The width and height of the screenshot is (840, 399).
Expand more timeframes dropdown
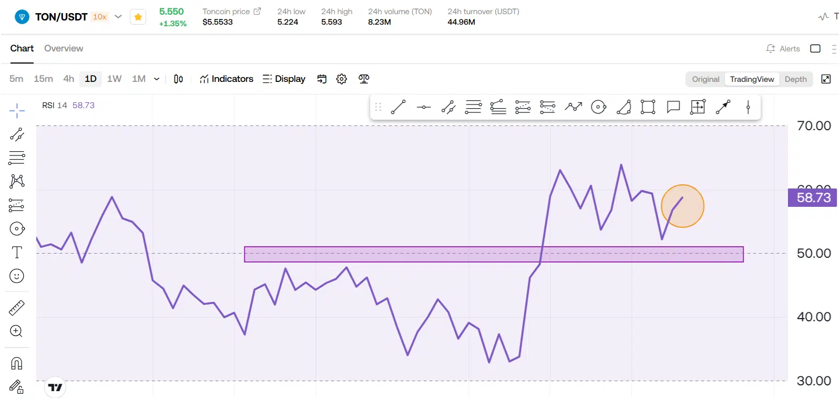pos(157,79)
